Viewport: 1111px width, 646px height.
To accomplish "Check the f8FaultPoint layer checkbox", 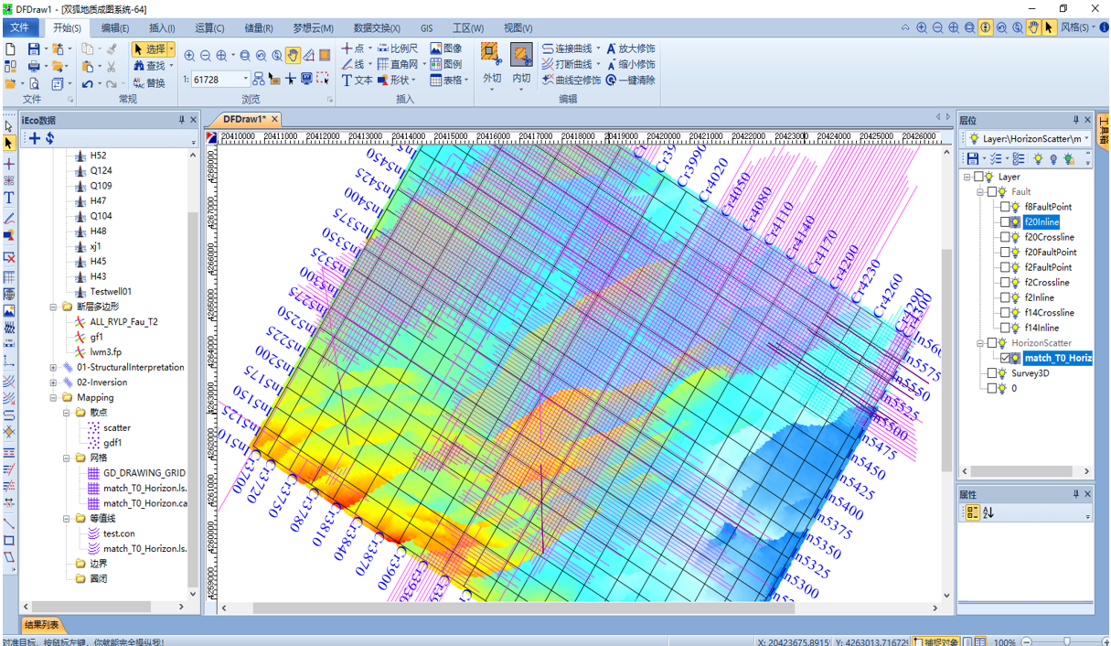I will [x=1005, y=207].
